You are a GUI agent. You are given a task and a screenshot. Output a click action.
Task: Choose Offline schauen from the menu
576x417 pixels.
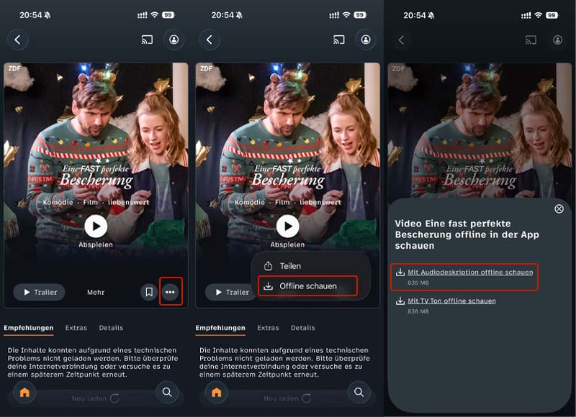click(309, 286)
